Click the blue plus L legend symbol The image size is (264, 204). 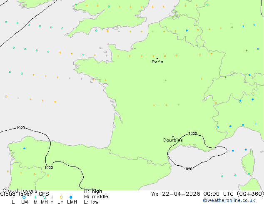13,197
